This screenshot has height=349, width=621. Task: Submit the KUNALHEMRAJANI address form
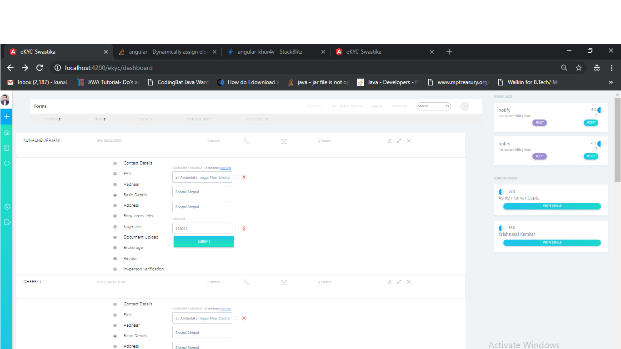[x=204, y=242]
